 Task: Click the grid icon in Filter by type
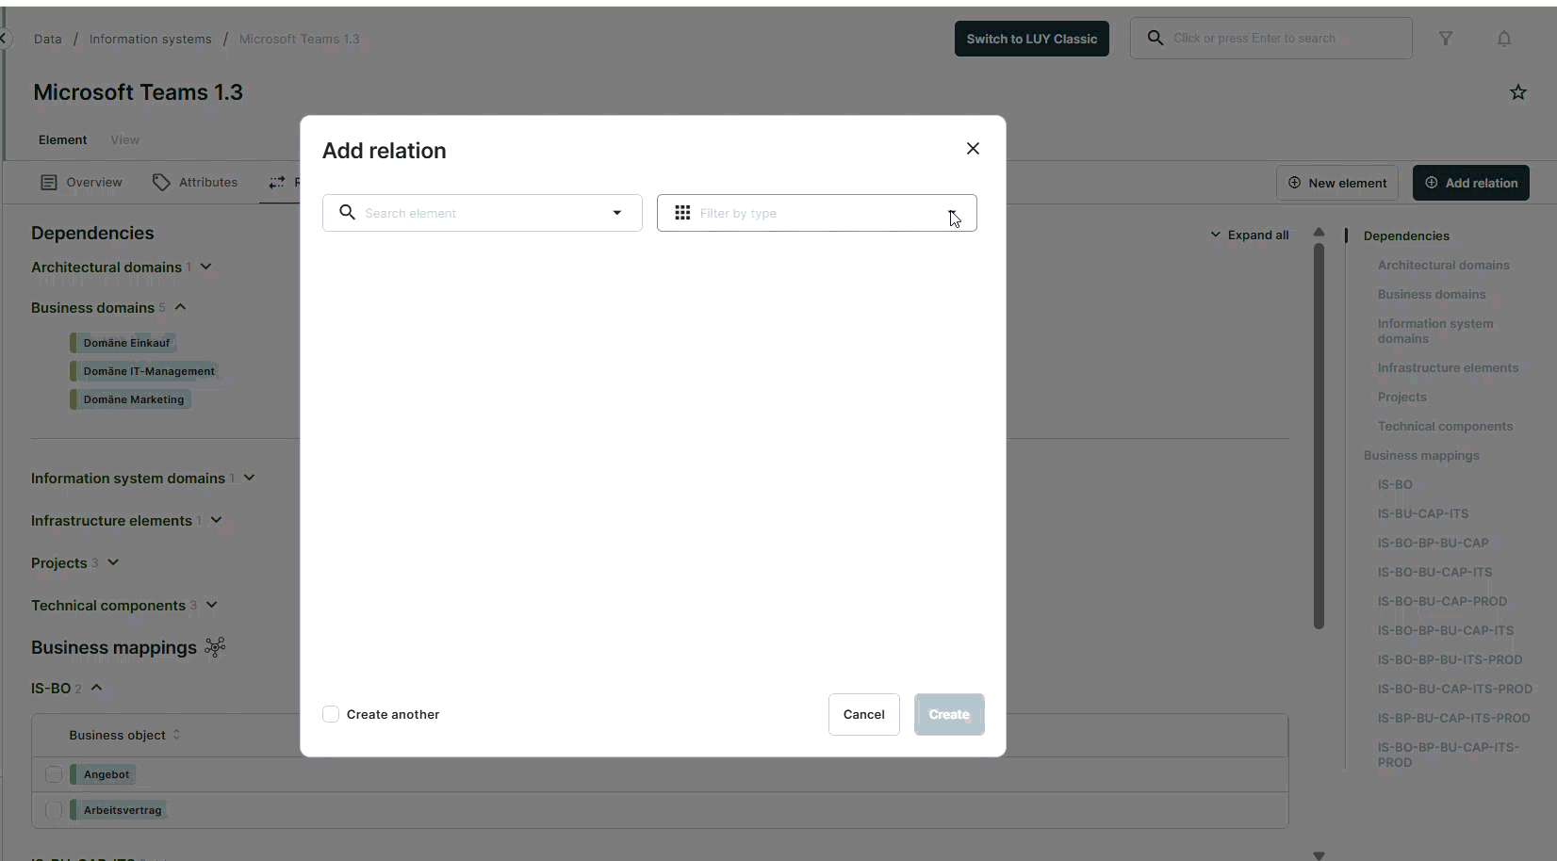[682, 213]
